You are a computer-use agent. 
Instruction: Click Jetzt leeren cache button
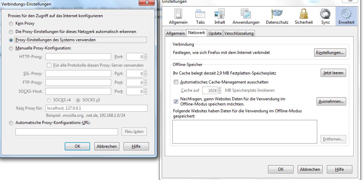333,73
